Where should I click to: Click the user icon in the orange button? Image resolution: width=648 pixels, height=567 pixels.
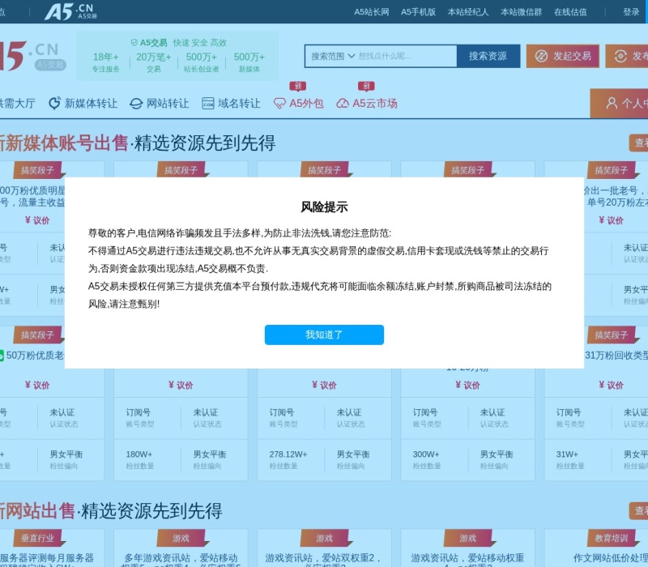(x=612, y=104)
